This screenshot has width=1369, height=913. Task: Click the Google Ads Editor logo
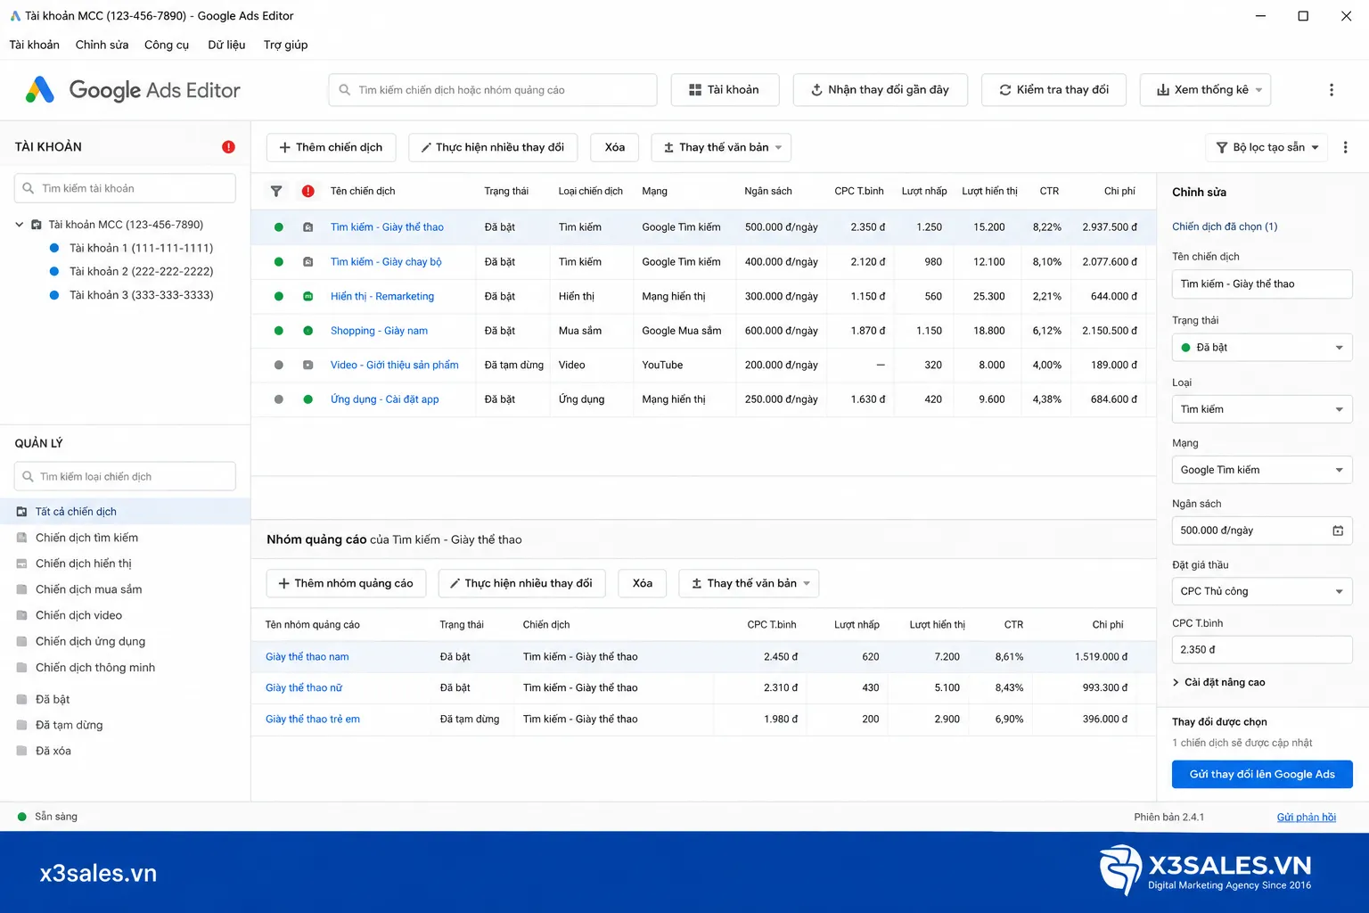click(132, 90)
